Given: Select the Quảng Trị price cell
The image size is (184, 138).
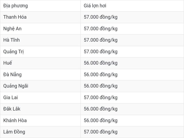Looking at the screenshot, I should (132, 52).
